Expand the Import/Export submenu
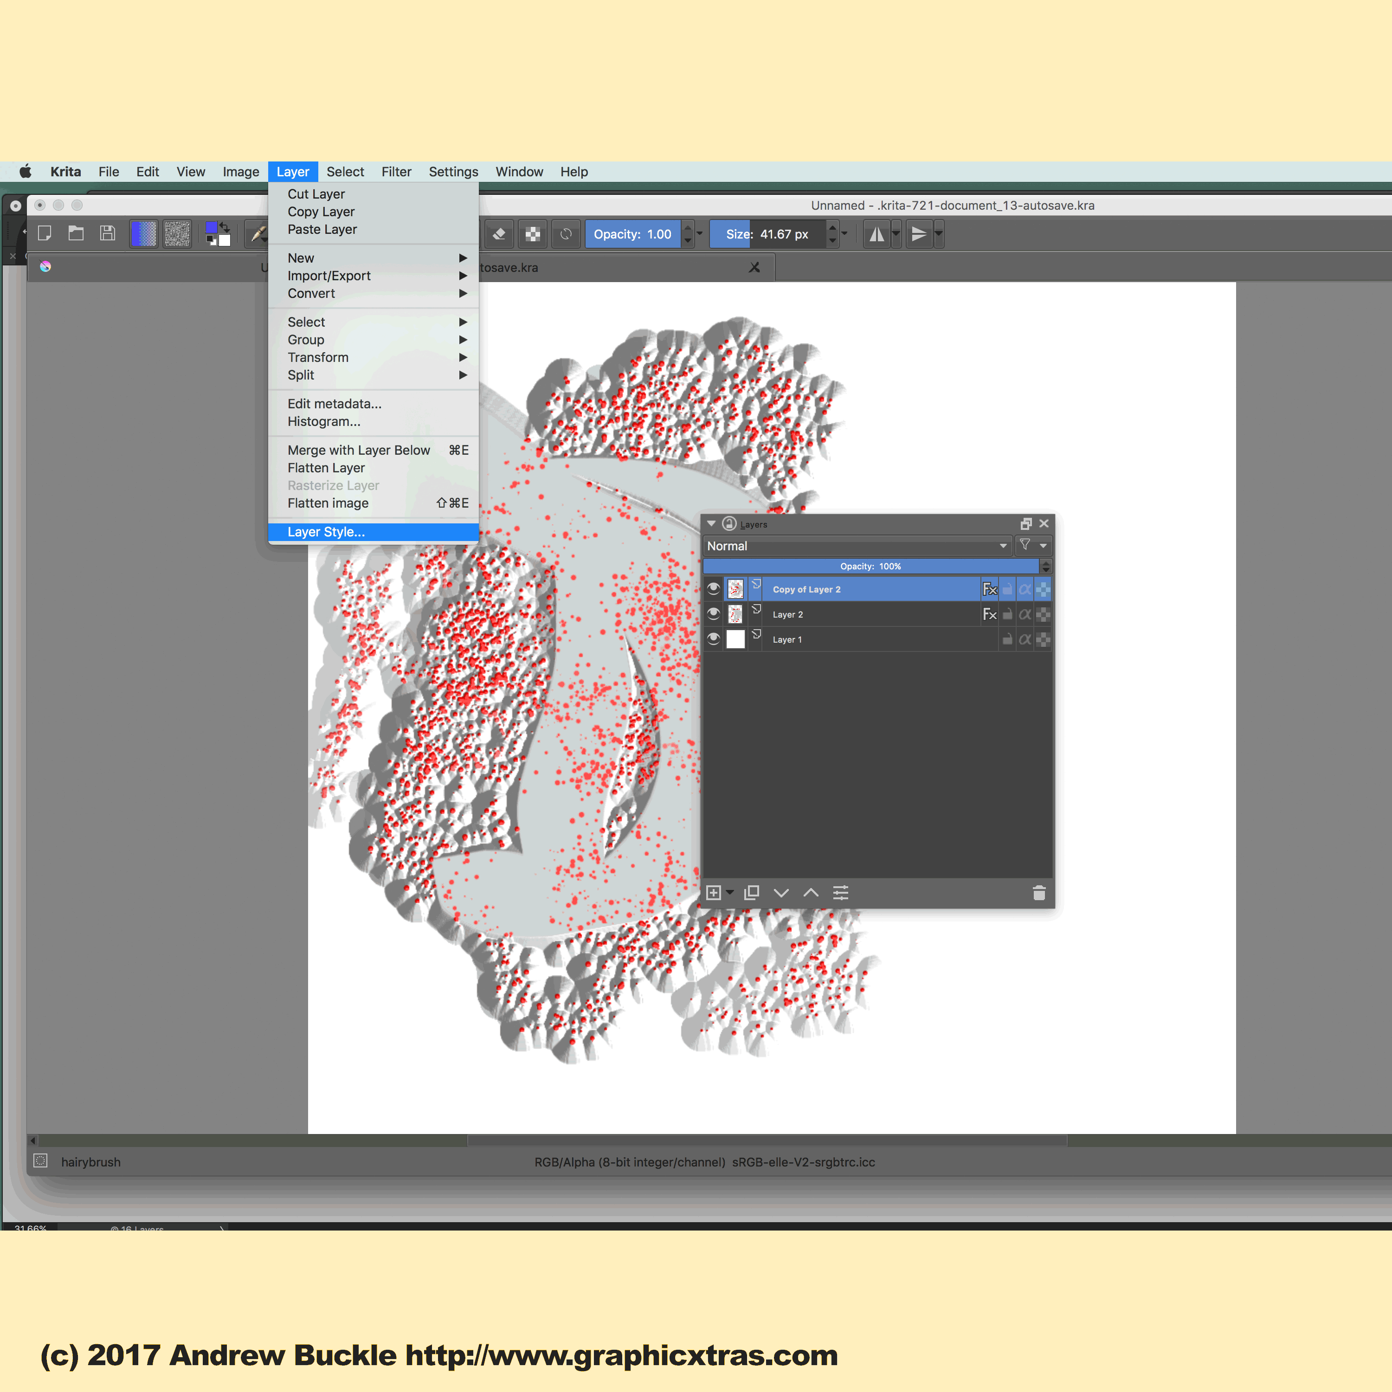The height and width of the screenshot is (1392, 1392). coord(373,276)
